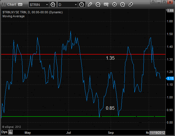175x136 pixels.
Task: Click the Dyn scaling label
Action: pyautogui.click(x=4, y=132)
